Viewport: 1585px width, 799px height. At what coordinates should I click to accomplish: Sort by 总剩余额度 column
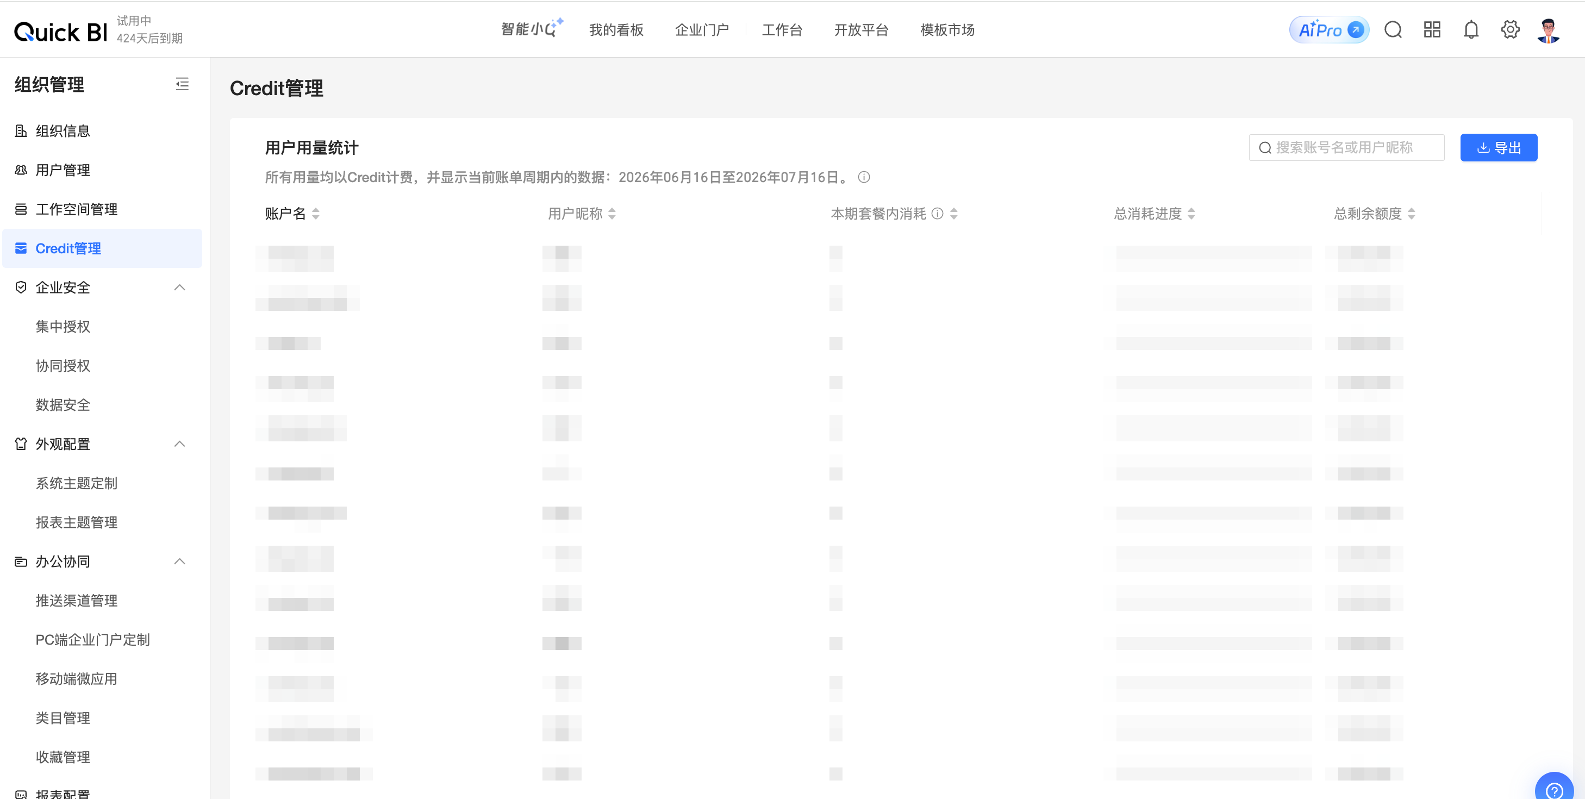(1412, 214)
